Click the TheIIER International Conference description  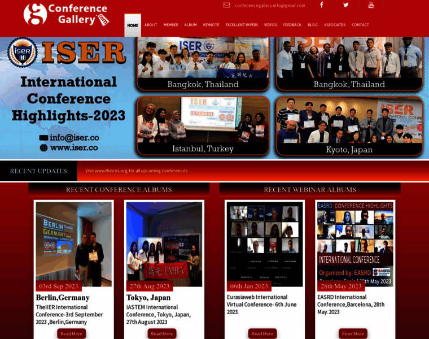(69, 315)
